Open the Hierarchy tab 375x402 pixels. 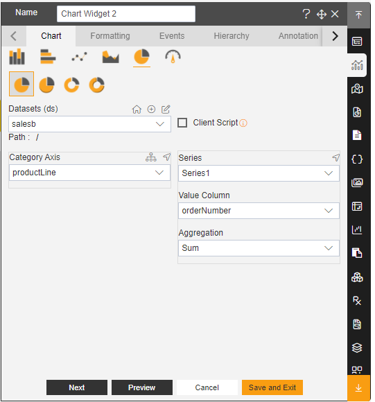232,36
